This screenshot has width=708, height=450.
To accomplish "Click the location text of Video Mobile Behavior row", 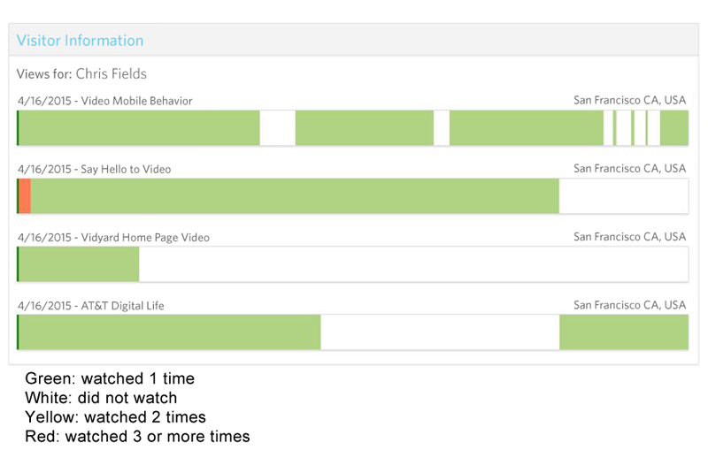I will (x=629, y=101).
